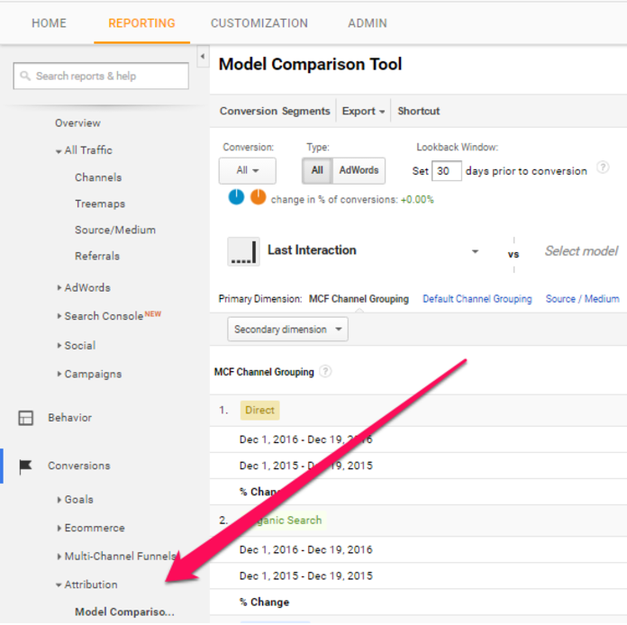Image resolution: width=627 pixels, height=625 pixels.
Task: Open the CUSTOMIZATION tab
Action: point(259,23)
